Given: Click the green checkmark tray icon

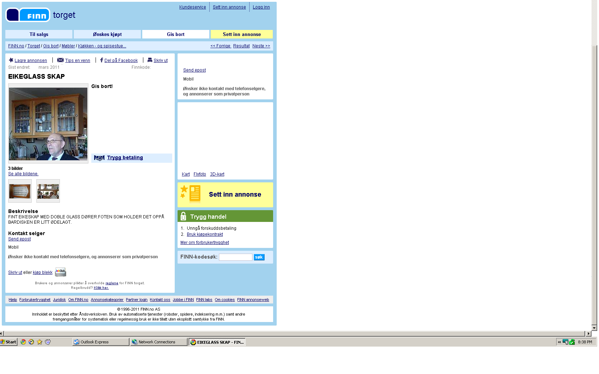Looking at the screenshot, I should coord(572,342).
